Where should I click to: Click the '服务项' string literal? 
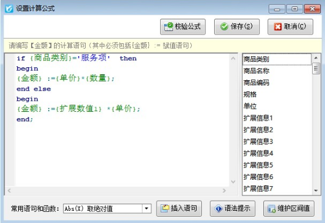94,58
